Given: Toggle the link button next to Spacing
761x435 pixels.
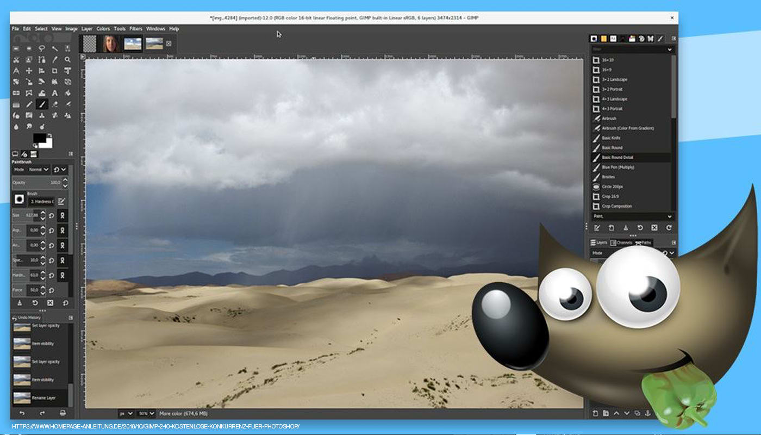Looking at the screenshot, I should (x=63, y=260).
